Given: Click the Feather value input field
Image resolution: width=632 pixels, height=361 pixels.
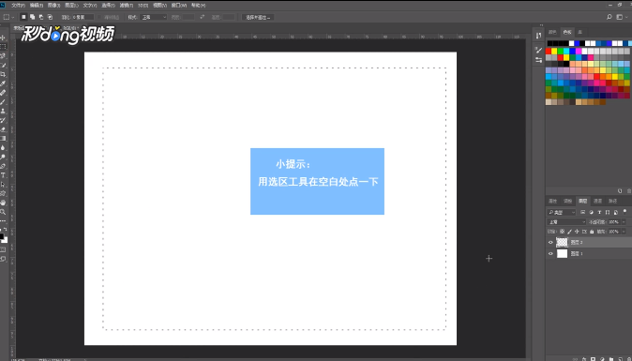Looking at the screenshot, I should (x=83, y=17).
